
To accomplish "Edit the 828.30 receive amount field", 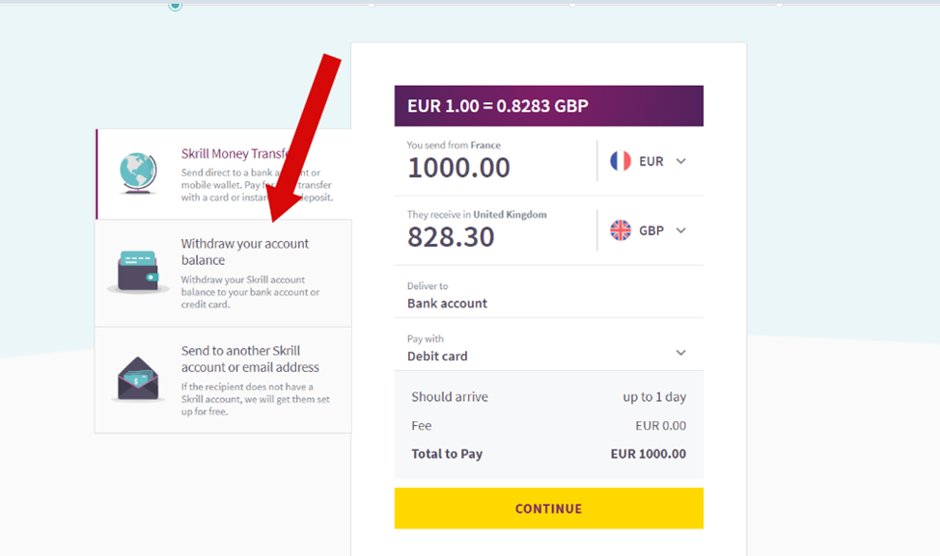I will coord(451,237).
